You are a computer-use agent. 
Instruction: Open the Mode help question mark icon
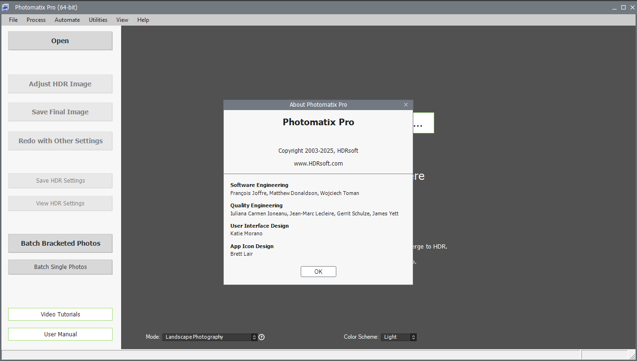[261, 337]
